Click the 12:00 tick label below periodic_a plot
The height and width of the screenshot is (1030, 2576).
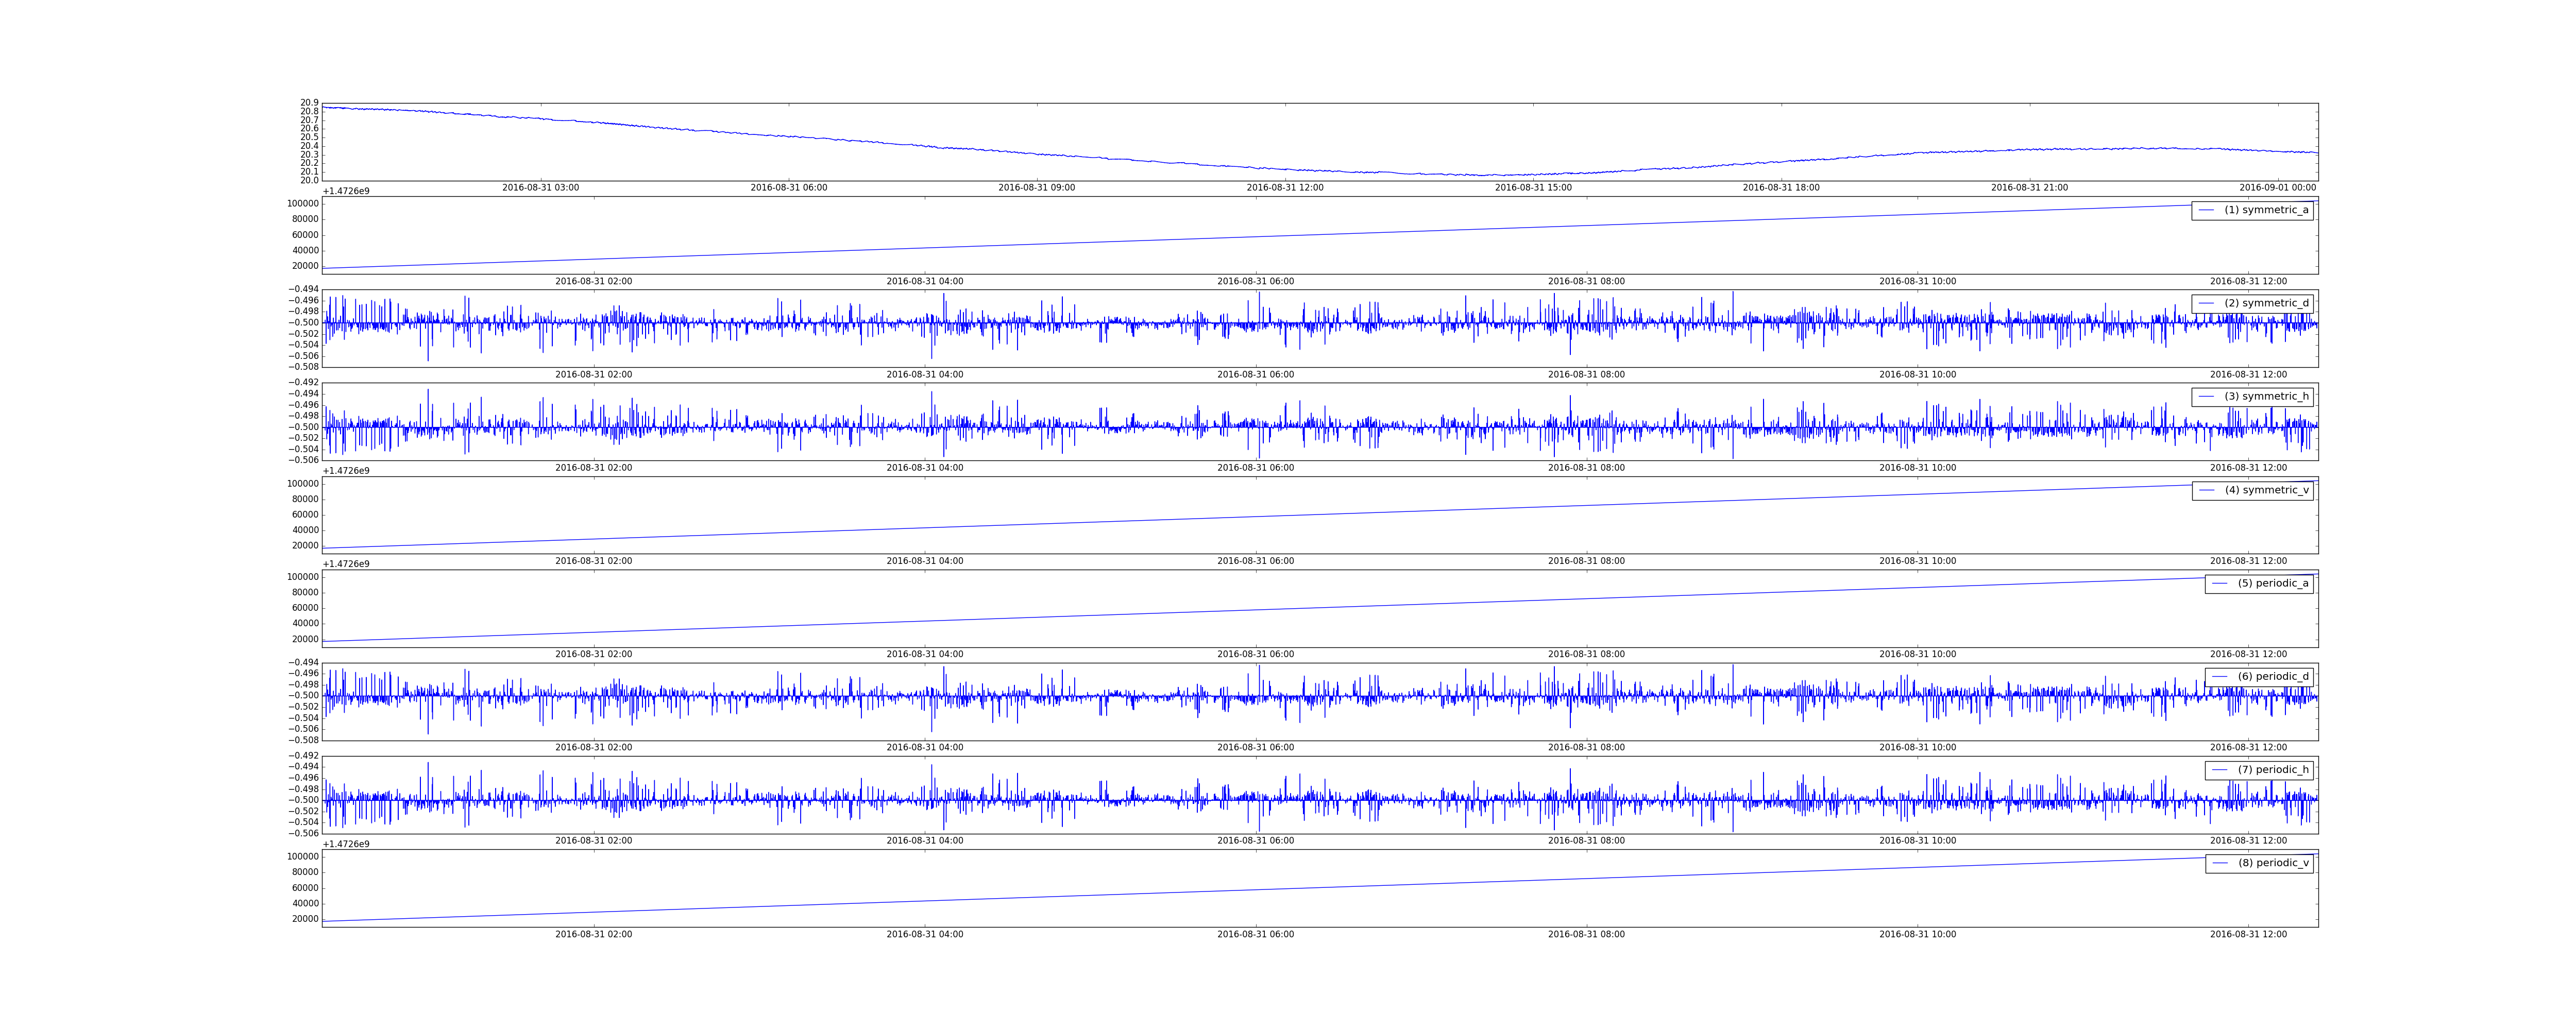pos(2248,654)
